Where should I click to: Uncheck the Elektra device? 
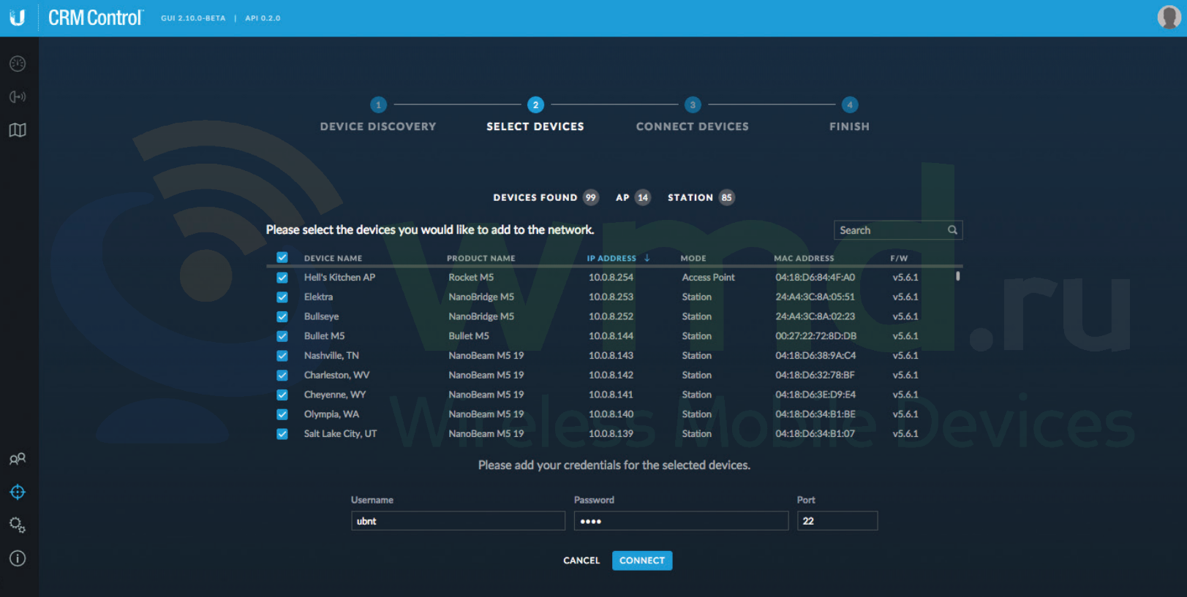tap(282, 297)
